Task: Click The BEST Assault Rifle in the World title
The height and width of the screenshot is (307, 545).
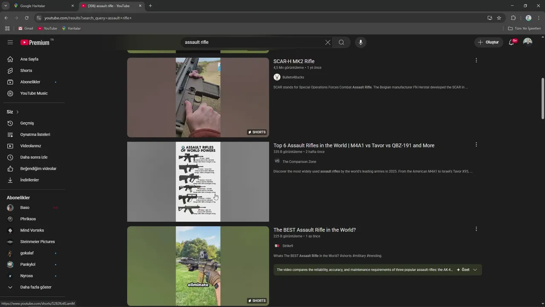Action: coord(315,230)
